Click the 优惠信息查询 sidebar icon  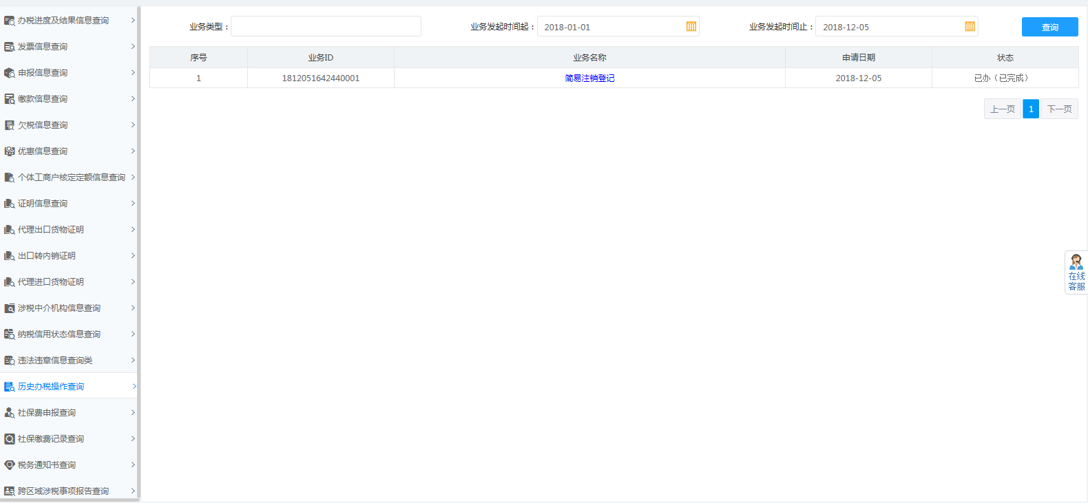point(10,151)
